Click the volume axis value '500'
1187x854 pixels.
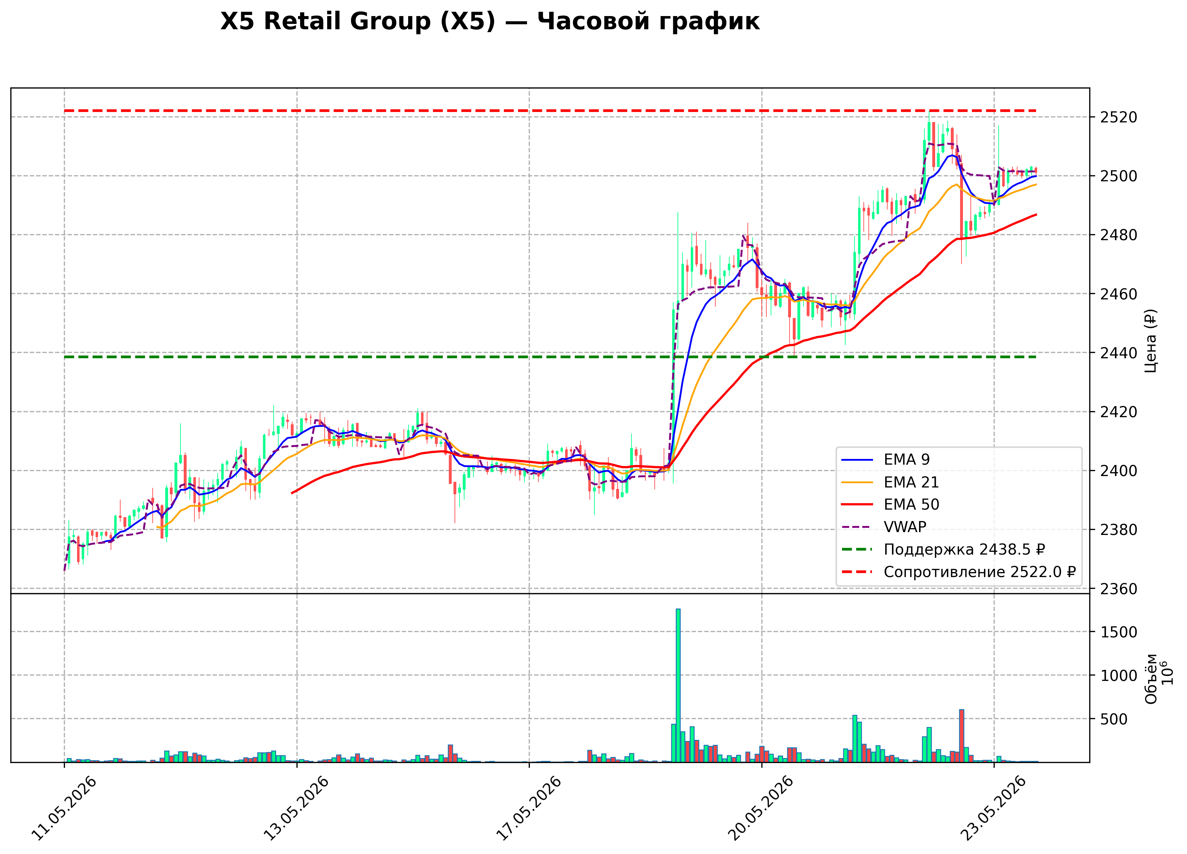pos(1114,719)
